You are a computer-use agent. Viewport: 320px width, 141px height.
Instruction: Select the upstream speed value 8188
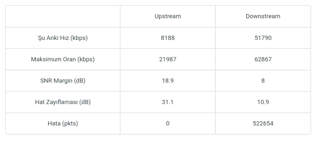[167, 38]
